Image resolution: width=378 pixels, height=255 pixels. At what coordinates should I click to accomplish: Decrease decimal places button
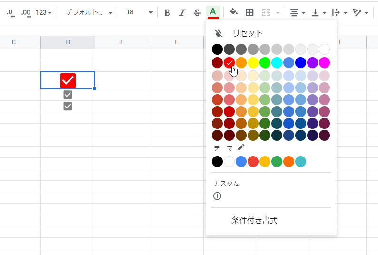[11, 12]
